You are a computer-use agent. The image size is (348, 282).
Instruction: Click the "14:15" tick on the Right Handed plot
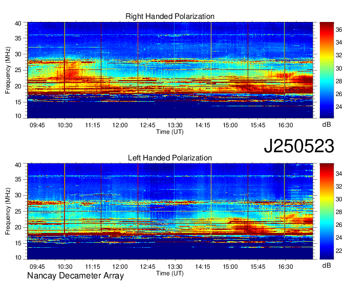tap(203, 125)
